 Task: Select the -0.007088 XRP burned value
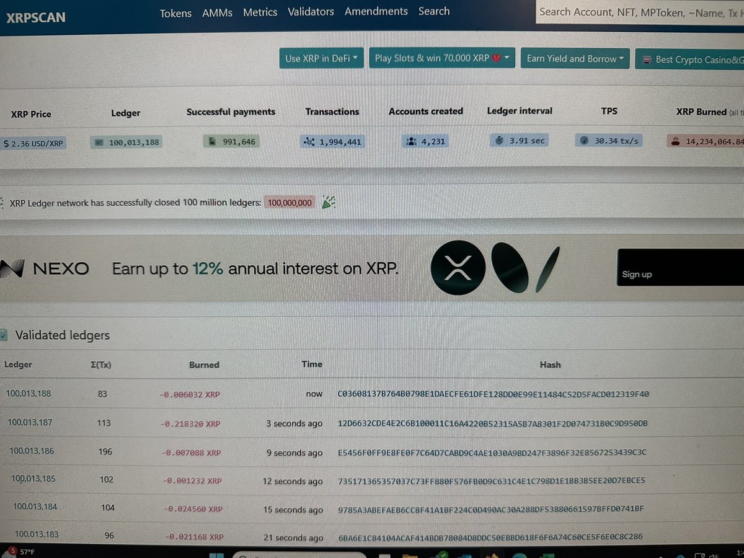pyautogui.click(x=192, y=453)
